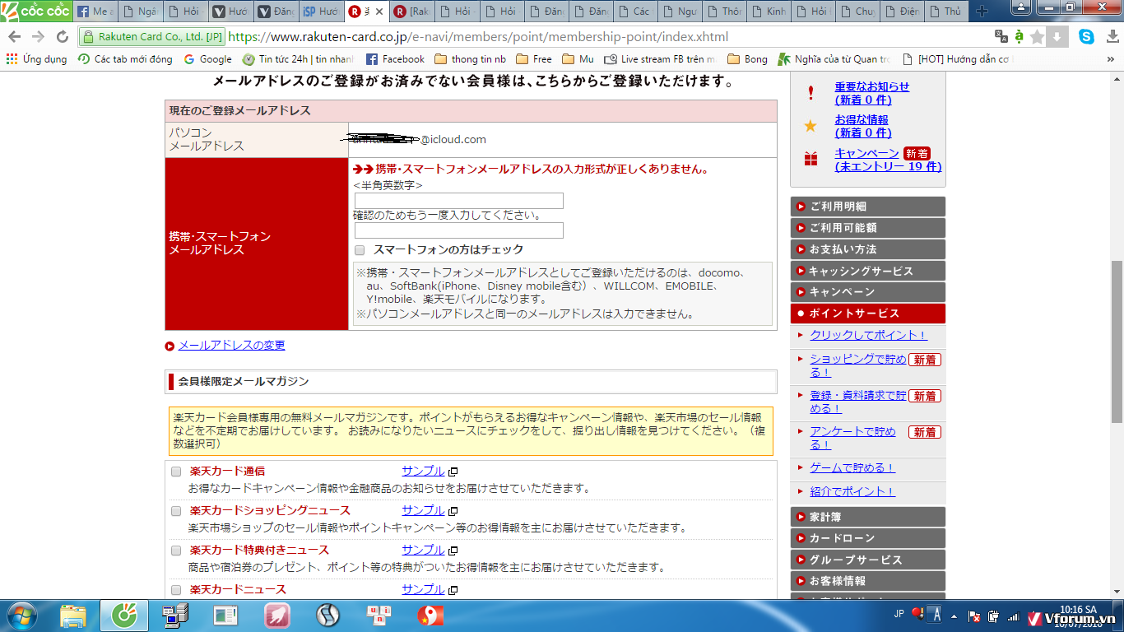Expand the お支払い方法 sidebar menu
This screenshot has height=632, width=1124.
867,249
